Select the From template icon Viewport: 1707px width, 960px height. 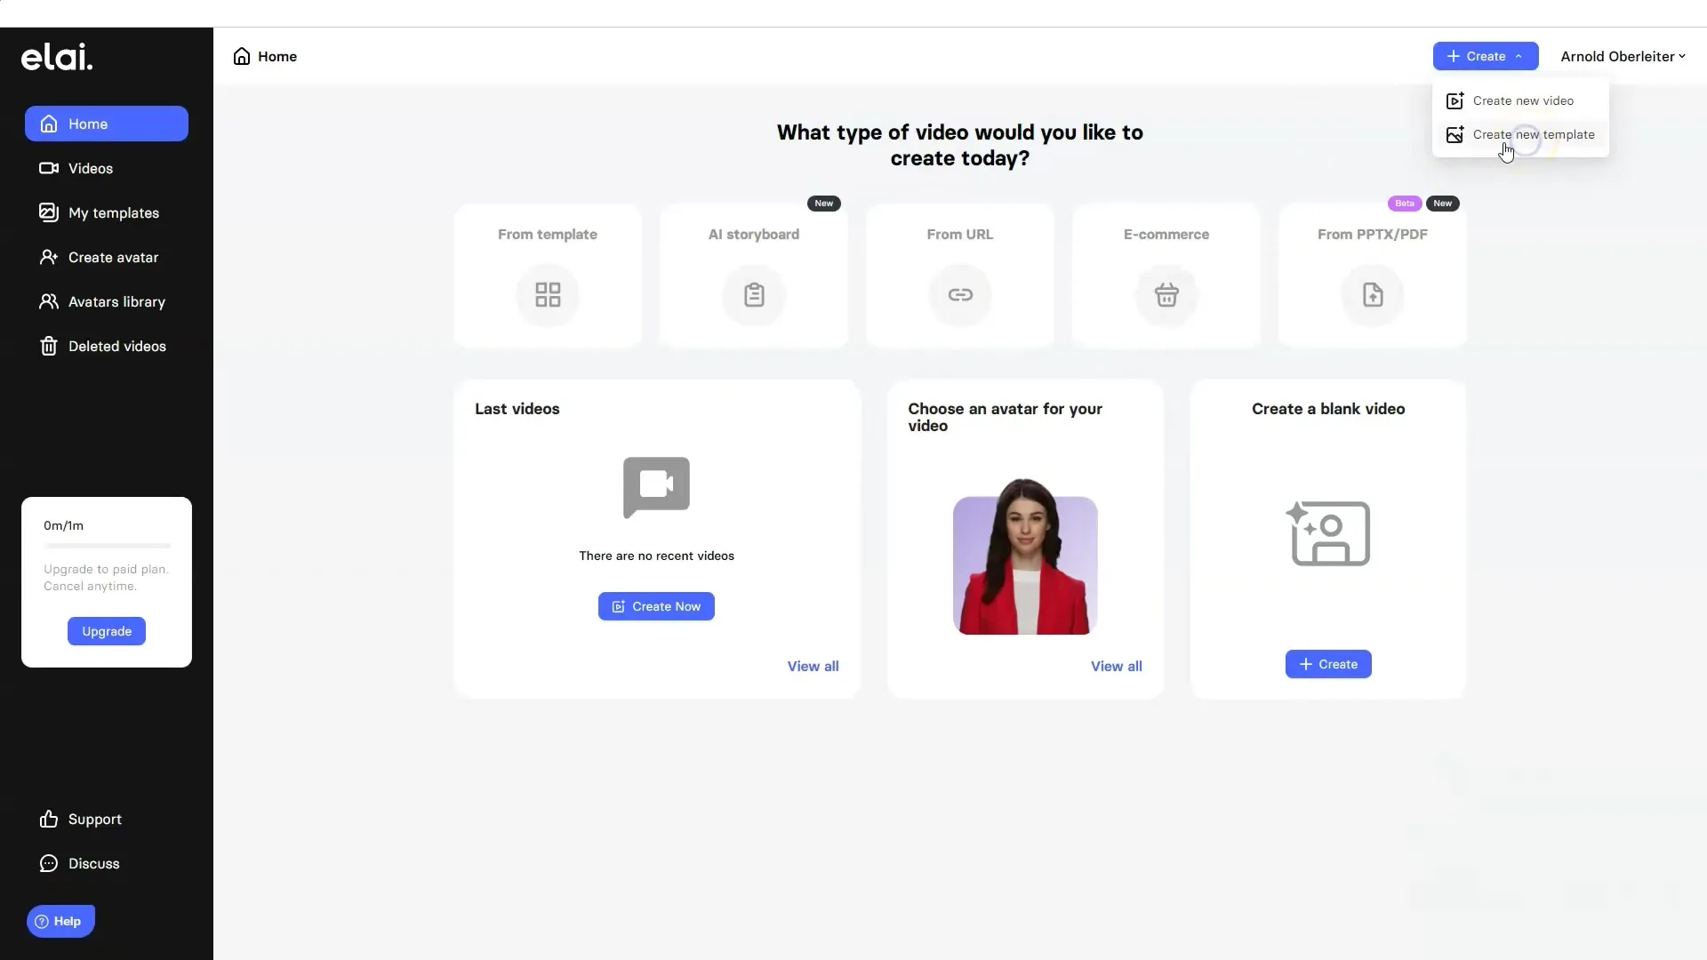[x=548, y=293]
